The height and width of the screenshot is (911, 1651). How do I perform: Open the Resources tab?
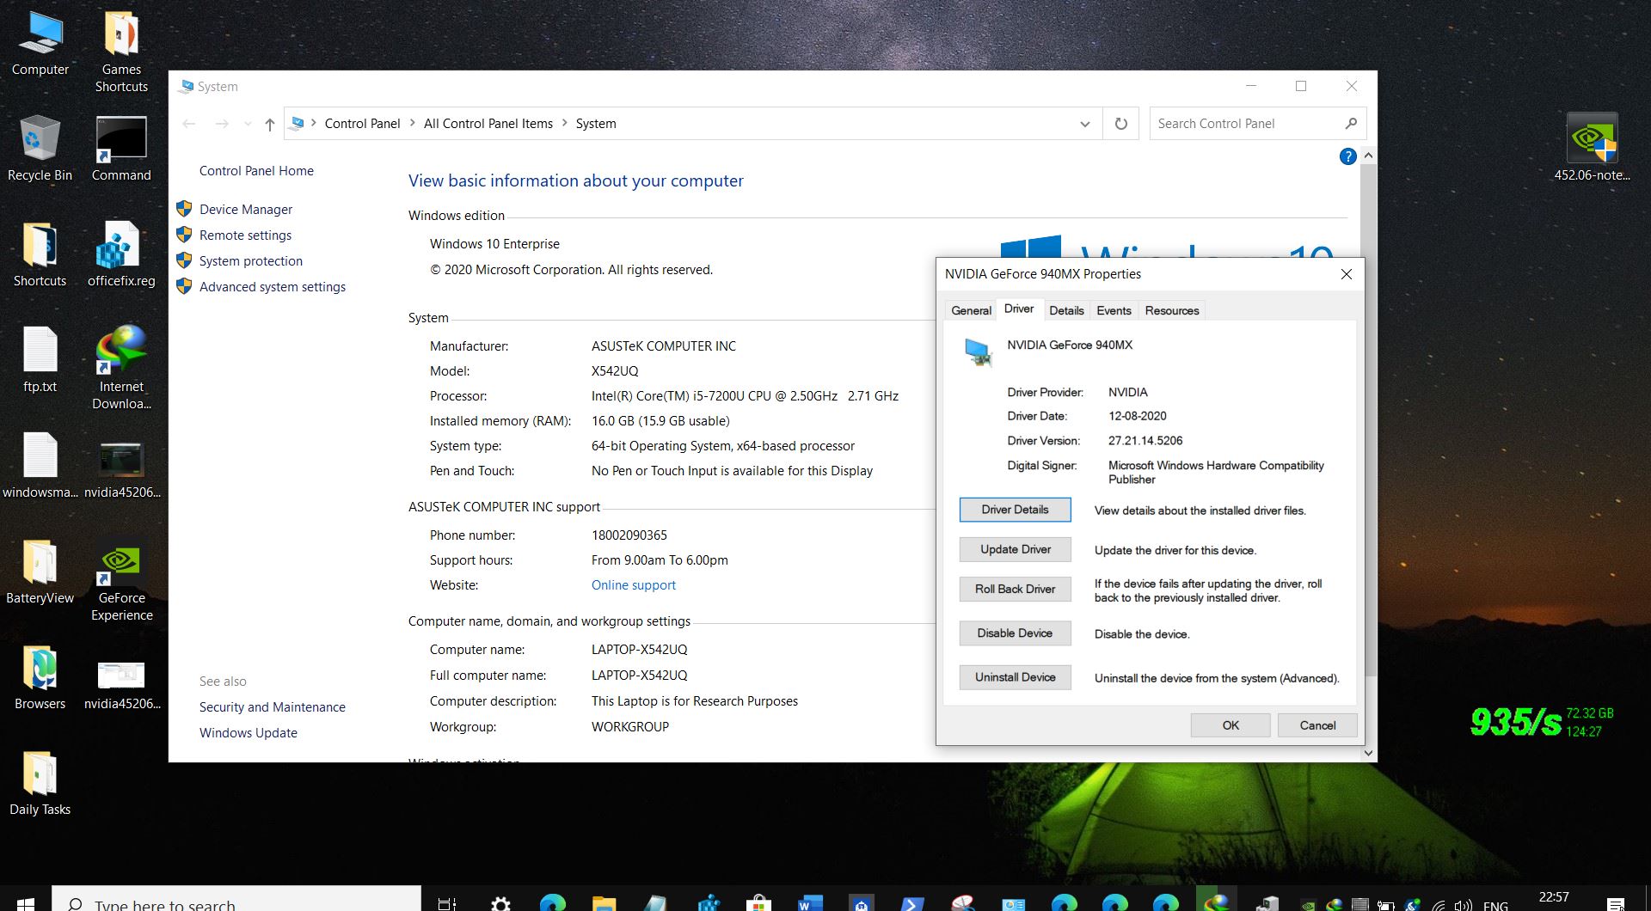[x=1172, y=310]
